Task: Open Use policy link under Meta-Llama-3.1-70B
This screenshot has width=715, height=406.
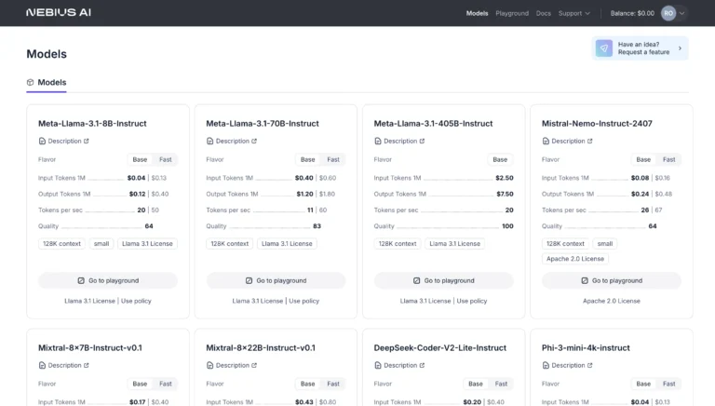Action: point(304,301)
